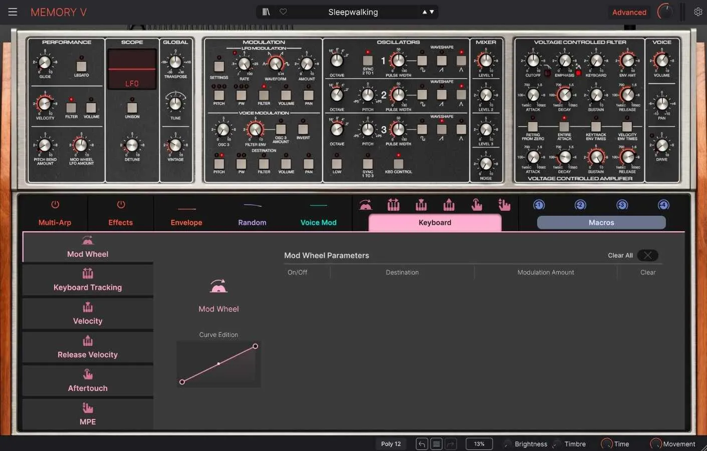Click the filter CUTOFF knob
Viewport: 707px width, 451px height.
(533, 61)
